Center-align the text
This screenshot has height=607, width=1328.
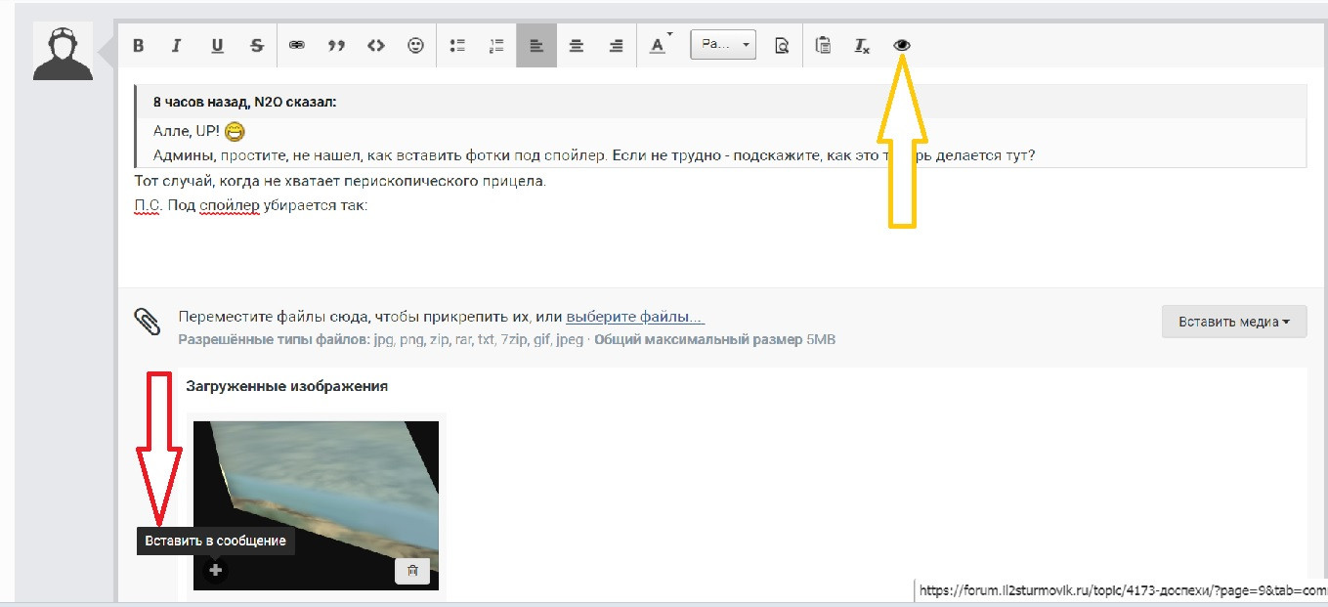[x=577, y=45]
